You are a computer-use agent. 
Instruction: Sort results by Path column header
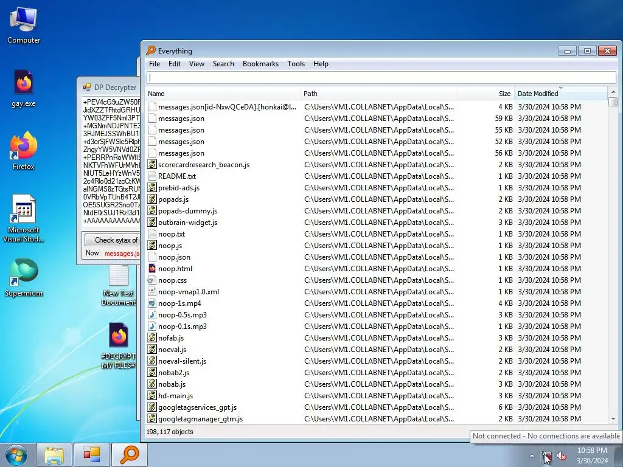(378, 94)
